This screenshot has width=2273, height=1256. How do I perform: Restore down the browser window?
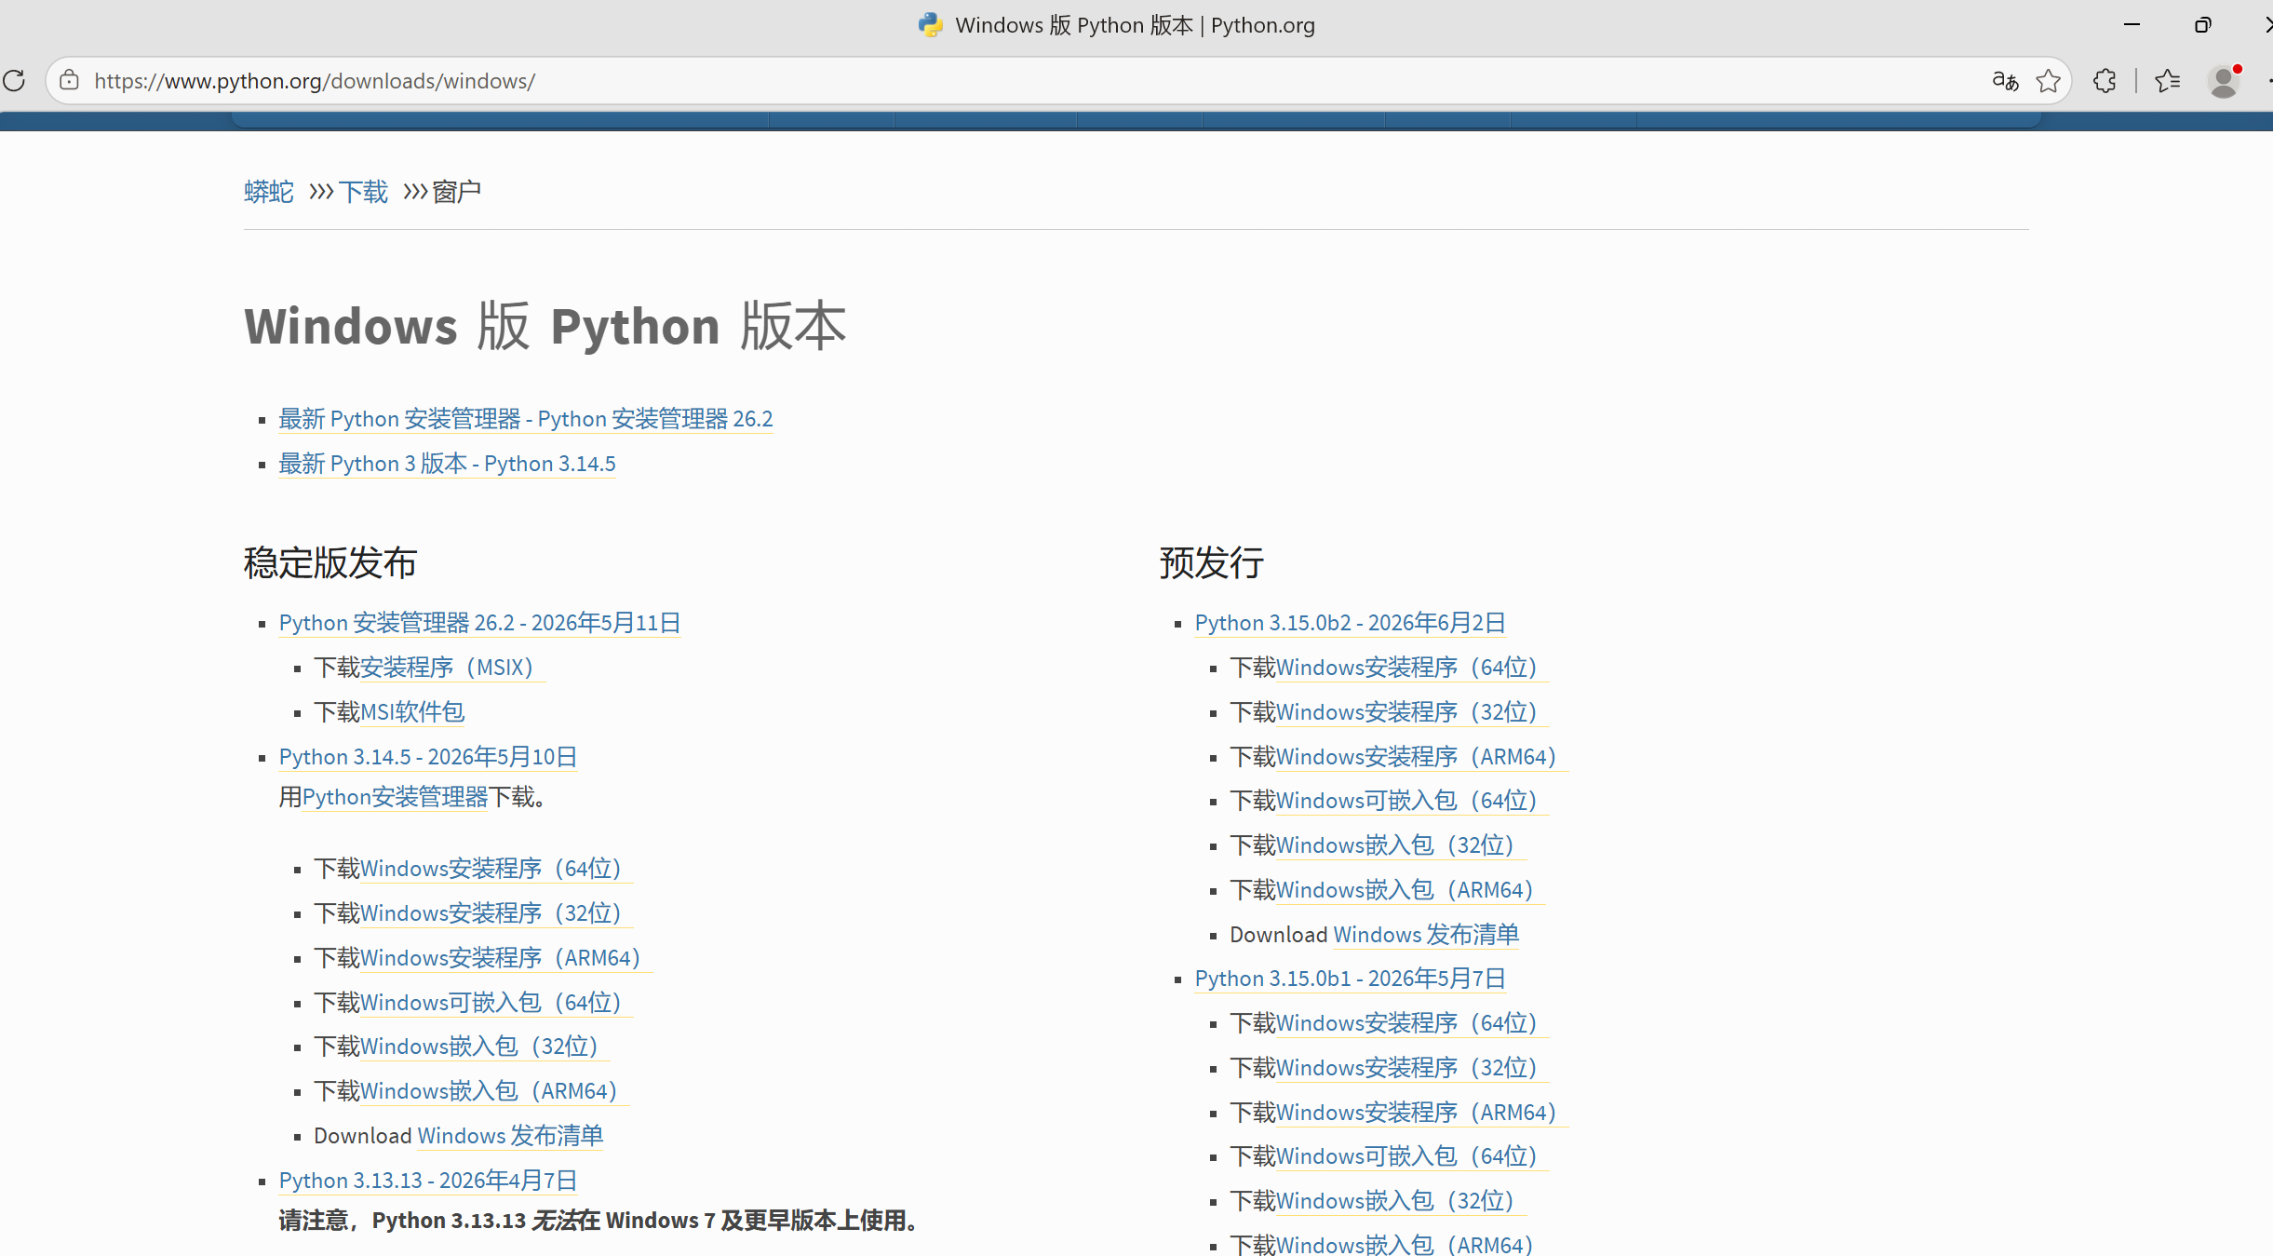point(2202,25)
